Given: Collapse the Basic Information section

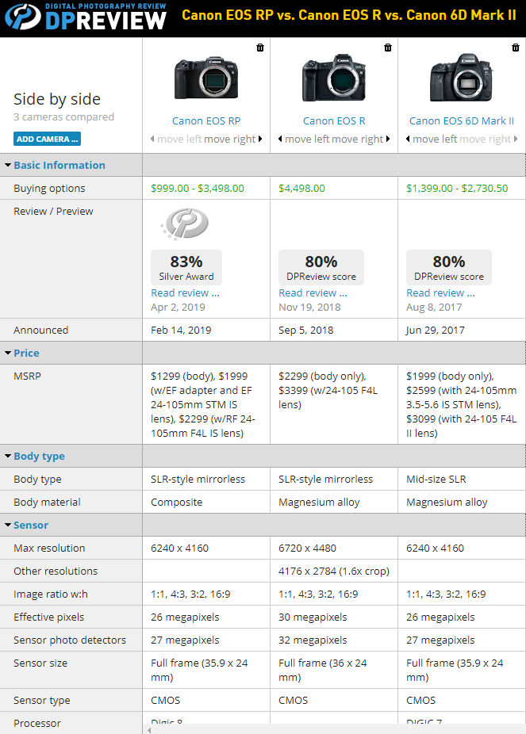Looking at the screenshot, I should [59, 166].
